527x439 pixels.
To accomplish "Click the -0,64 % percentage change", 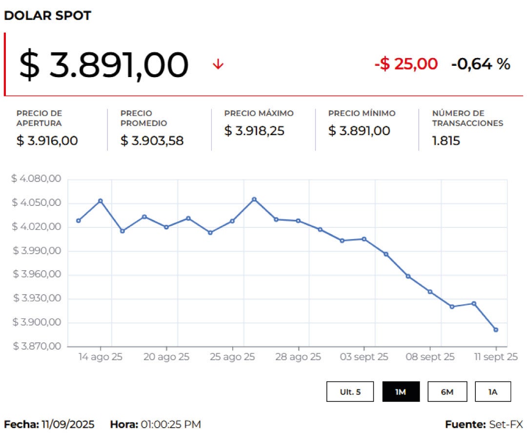I will pyautogui.click(x=481, y=64).
